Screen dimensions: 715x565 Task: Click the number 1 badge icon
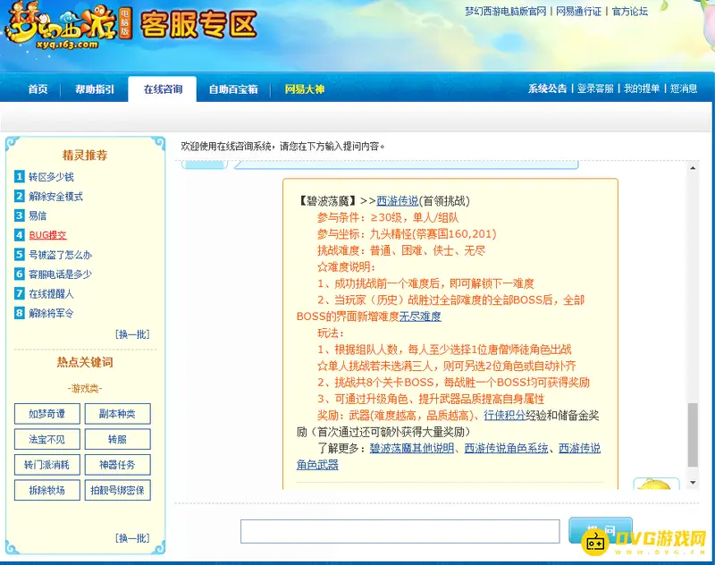point(19,176)
